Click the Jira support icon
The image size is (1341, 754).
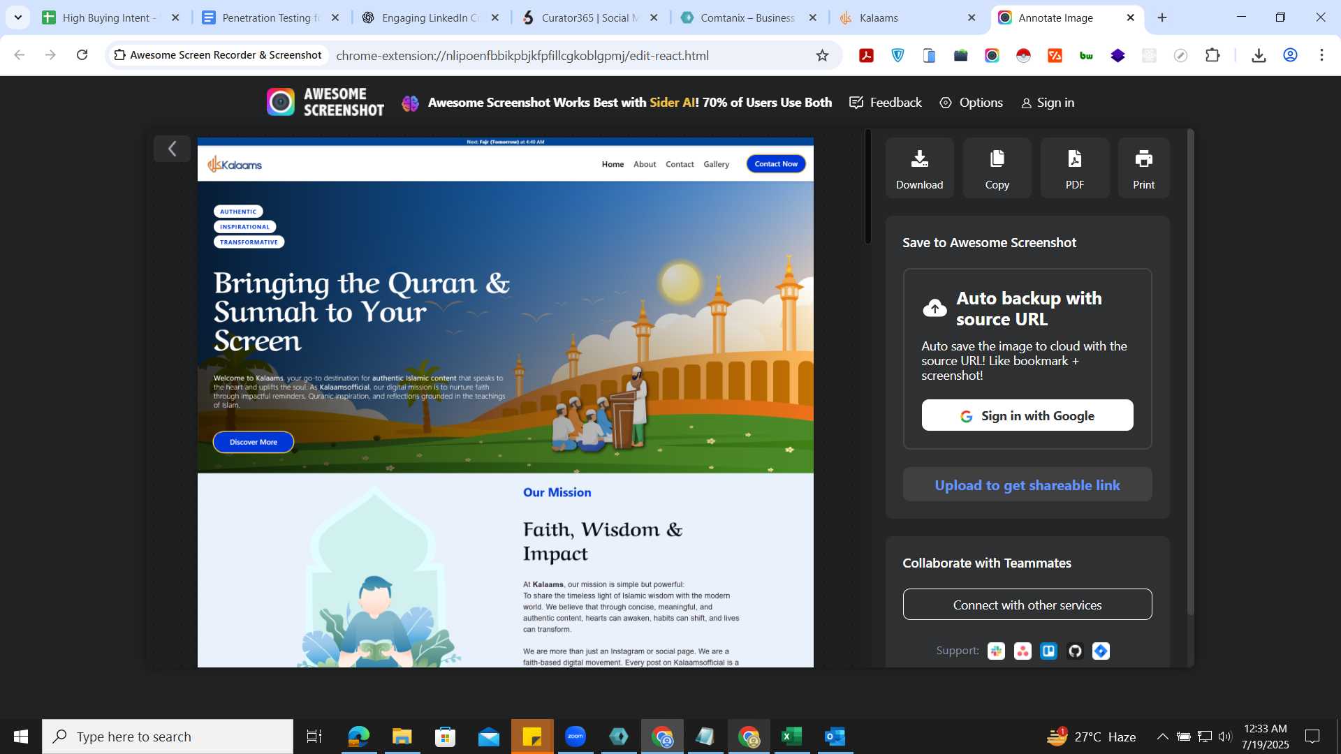coord(1101,651)
